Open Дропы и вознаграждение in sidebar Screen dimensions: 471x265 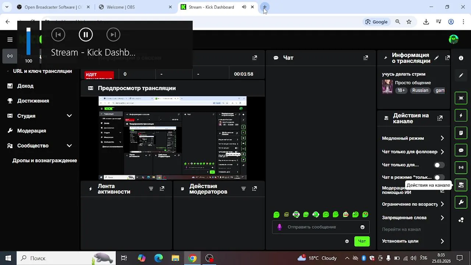click(45, 160)
